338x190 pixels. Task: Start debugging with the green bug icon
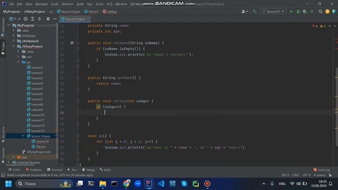click(x=298, y=12)
